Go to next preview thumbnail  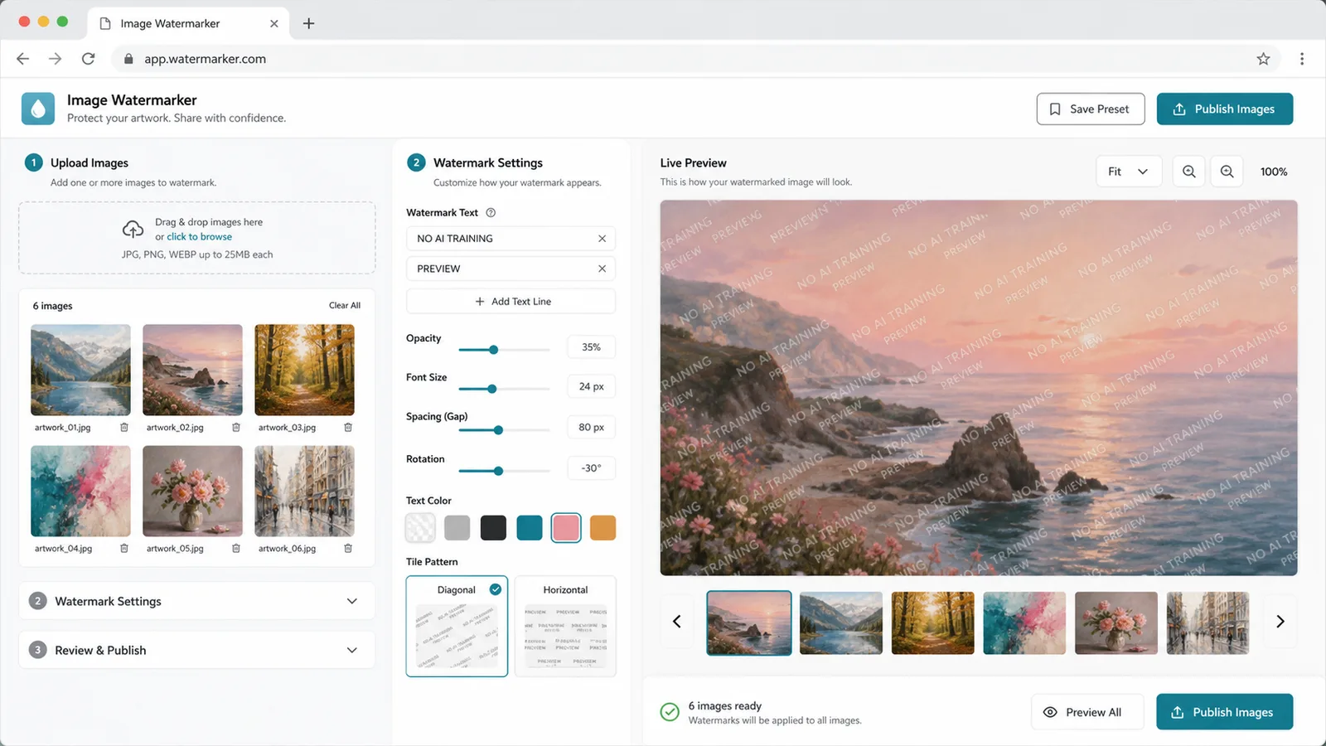point(1280,622)
